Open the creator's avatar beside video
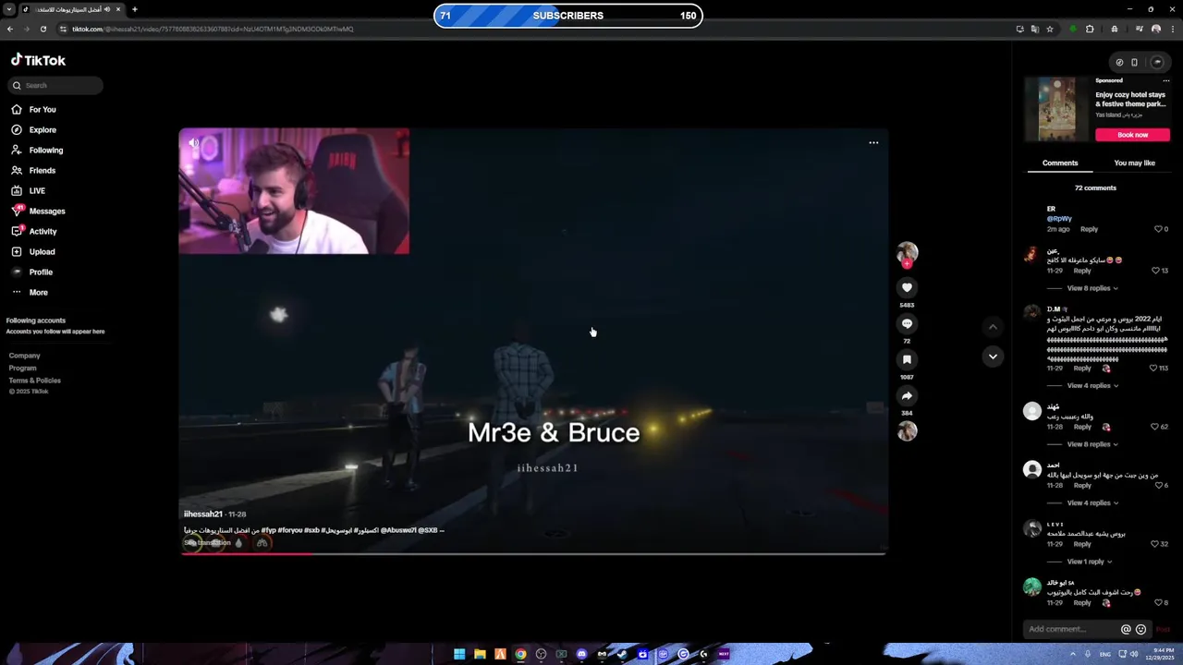This screenshot has width=1183, height=665. (x=907, y=253)
